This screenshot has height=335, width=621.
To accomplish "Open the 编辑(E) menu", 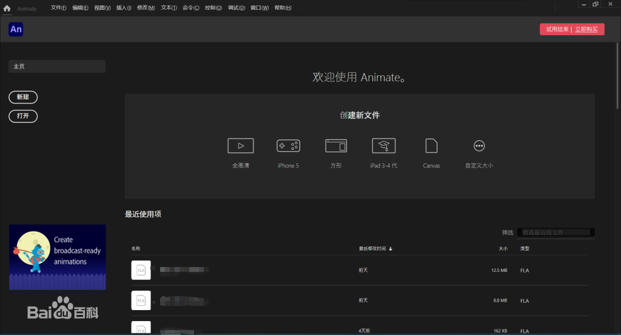I will [80, 8].
